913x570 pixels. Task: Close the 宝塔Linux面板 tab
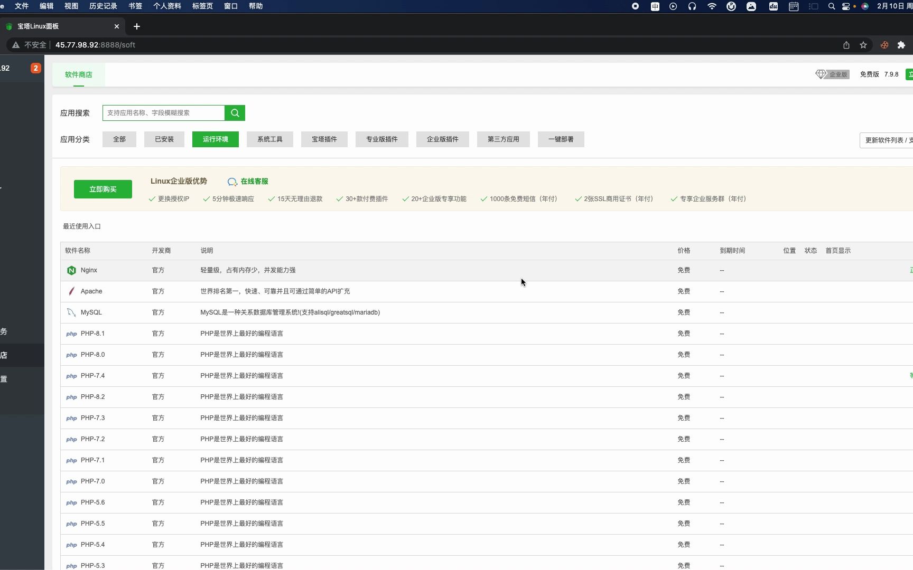coord(117,26)
